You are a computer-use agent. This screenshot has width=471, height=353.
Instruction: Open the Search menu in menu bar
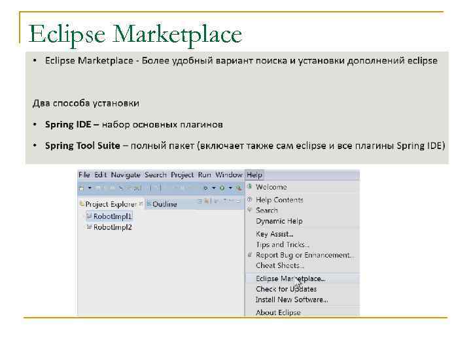point(155,175)
